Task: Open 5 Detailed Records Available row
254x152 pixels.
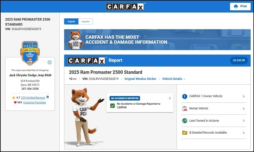Action: point(214,133)
